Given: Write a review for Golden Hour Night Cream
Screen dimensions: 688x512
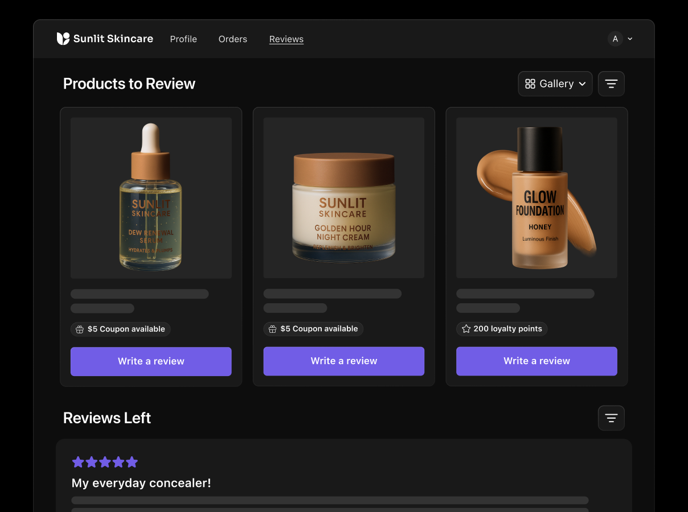Looking at the screenshot, I should pyautogui.click(x=344, y=361).
